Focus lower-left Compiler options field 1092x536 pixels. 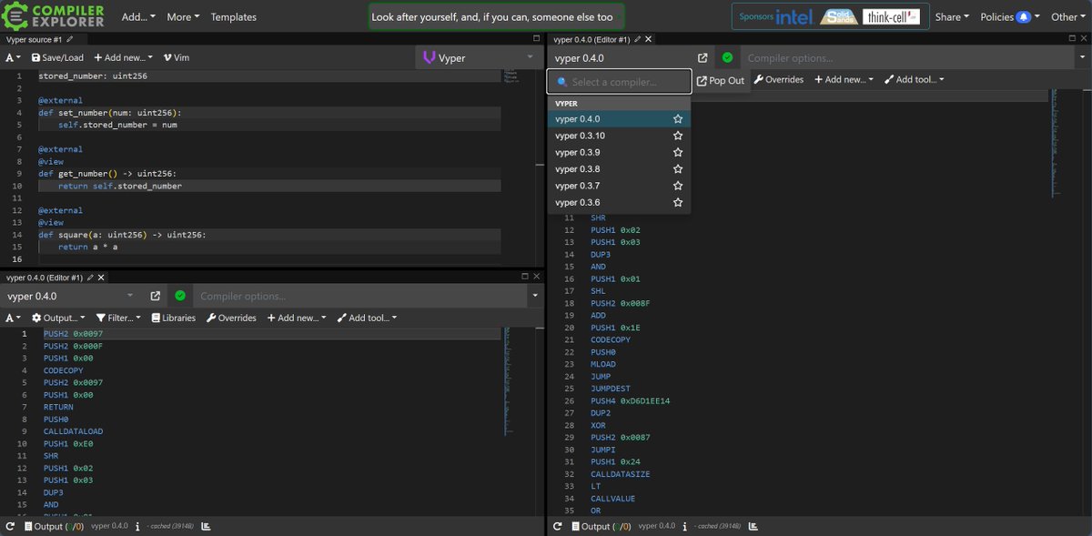tap(359, 296)
